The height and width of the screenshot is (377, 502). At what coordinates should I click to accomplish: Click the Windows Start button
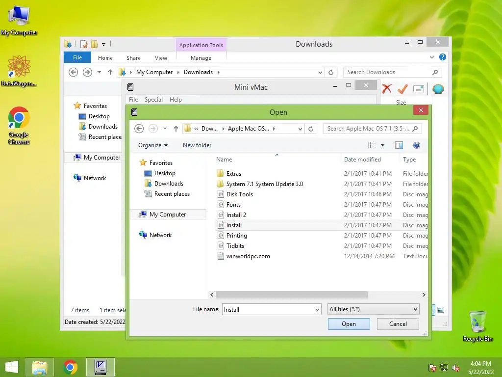click(x=12, y=367)
